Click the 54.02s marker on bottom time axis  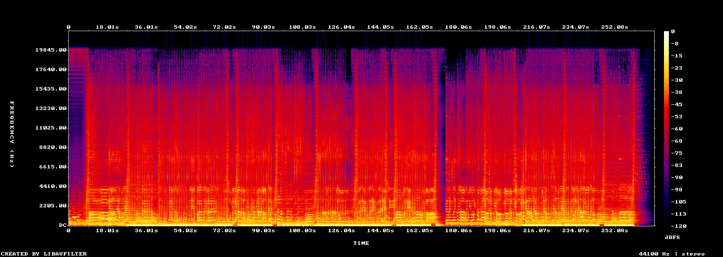pyautogui.click(x=185, y=231)
